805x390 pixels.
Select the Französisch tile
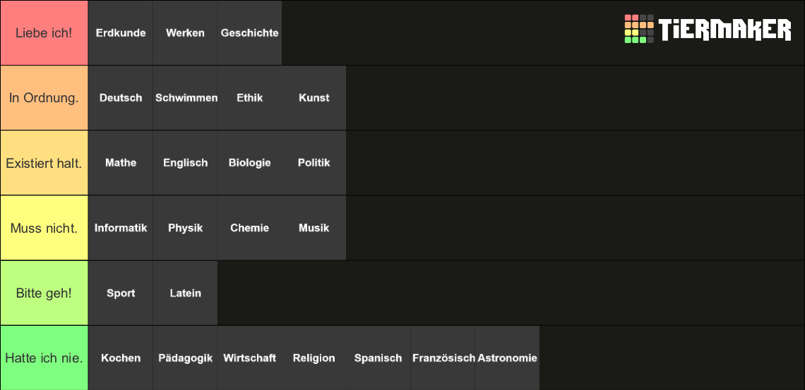coord(443,358)
